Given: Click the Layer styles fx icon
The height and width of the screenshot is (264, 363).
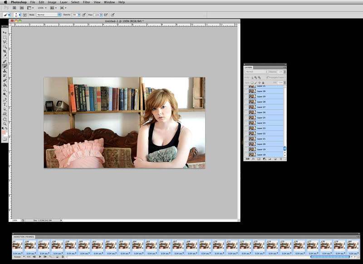Looking at the screenshot, I should pyautogui.click(x=253, y=159).
